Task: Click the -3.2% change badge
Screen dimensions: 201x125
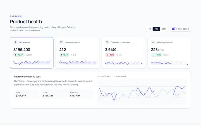Action: 110,55
